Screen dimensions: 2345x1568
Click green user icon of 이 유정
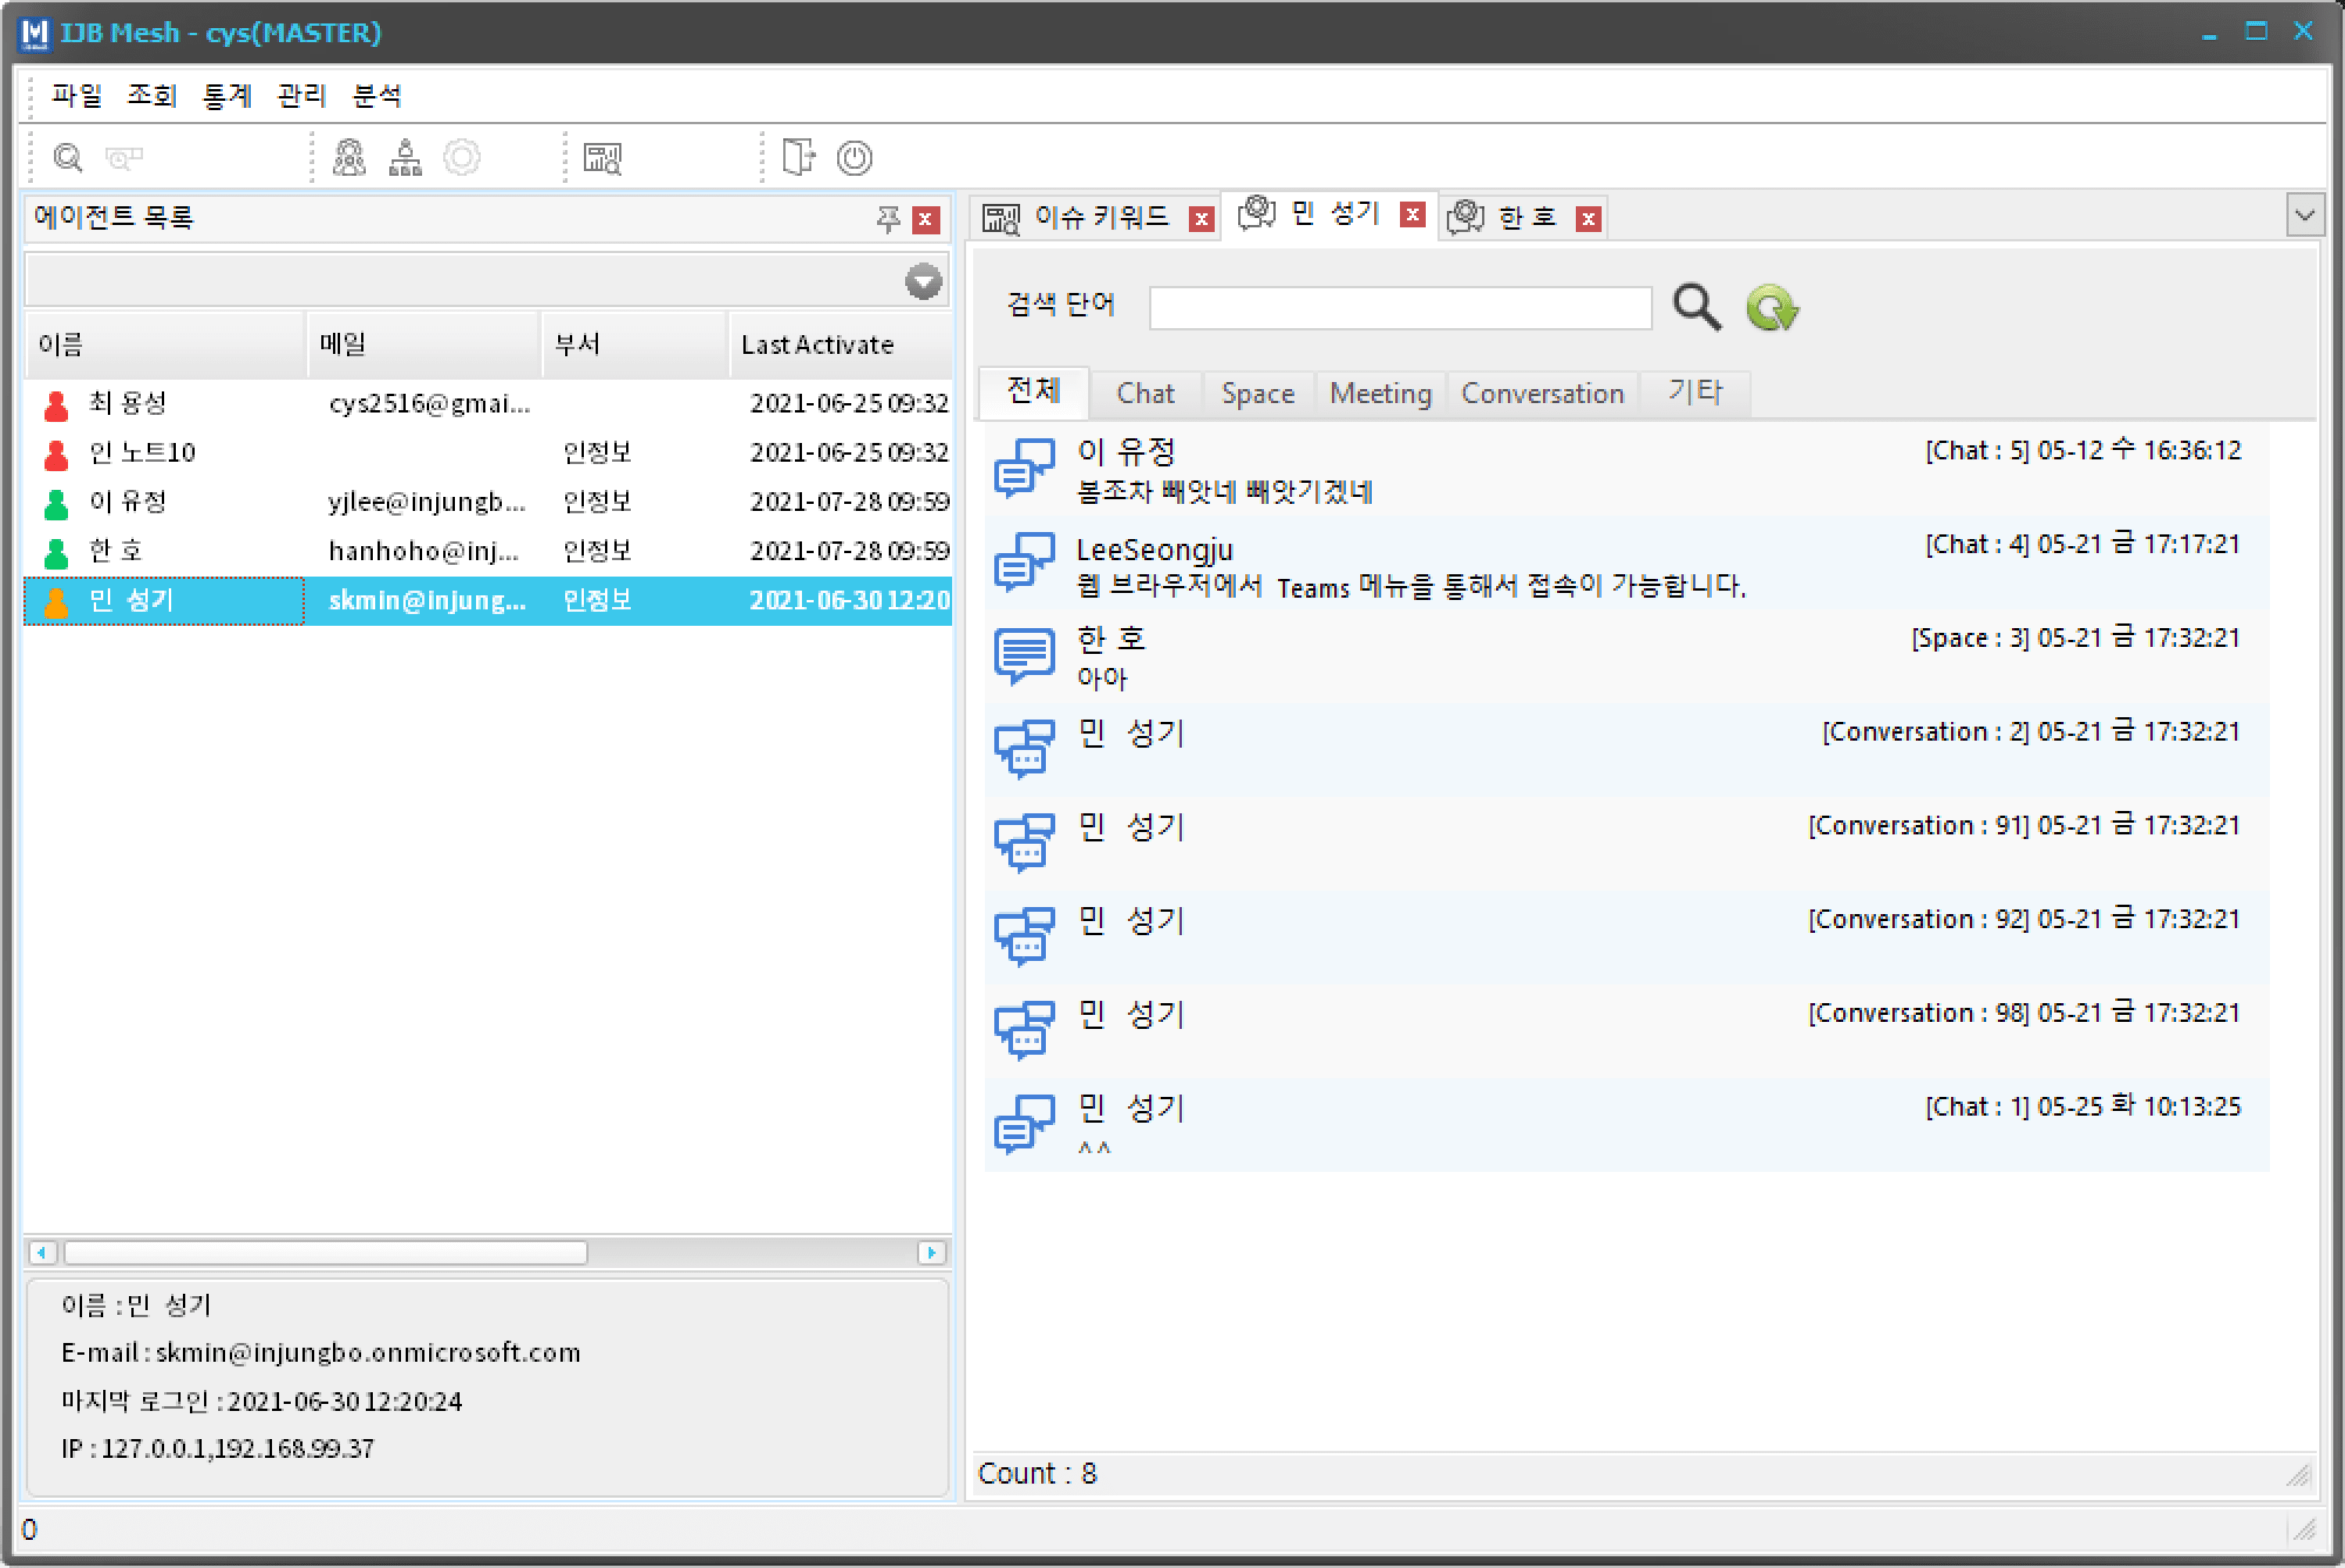point(56,503)
